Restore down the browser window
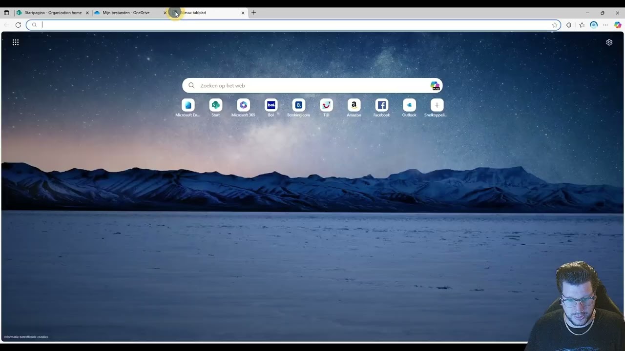The height and width of the screenshot is (351, 625). tap(603, 13)
